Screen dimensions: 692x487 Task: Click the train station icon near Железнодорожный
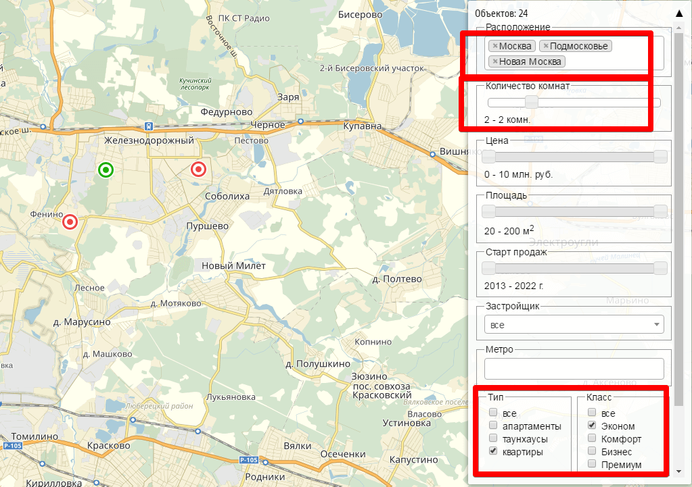click(147, 126)
